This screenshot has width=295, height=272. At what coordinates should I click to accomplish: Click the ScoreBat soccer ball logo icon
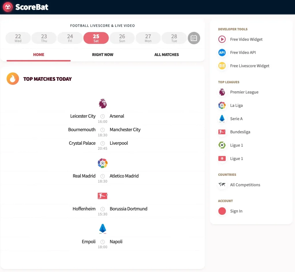tap(8, 7)
